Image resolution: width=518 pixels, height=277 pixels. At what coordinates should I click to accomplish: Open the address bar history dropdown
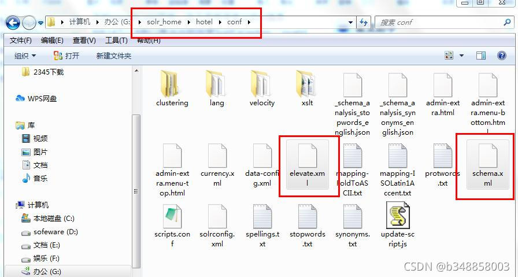coord(350,23)
